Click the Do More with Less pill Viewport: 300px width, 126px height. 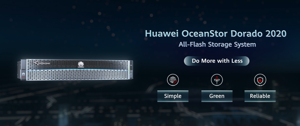(x=217, y=61)
